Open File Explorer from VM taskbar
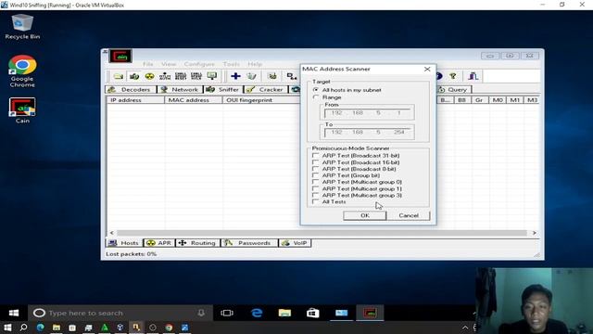The height and width of the screenshot is (334, 593). pyautogui.click(x=284, y=313)
